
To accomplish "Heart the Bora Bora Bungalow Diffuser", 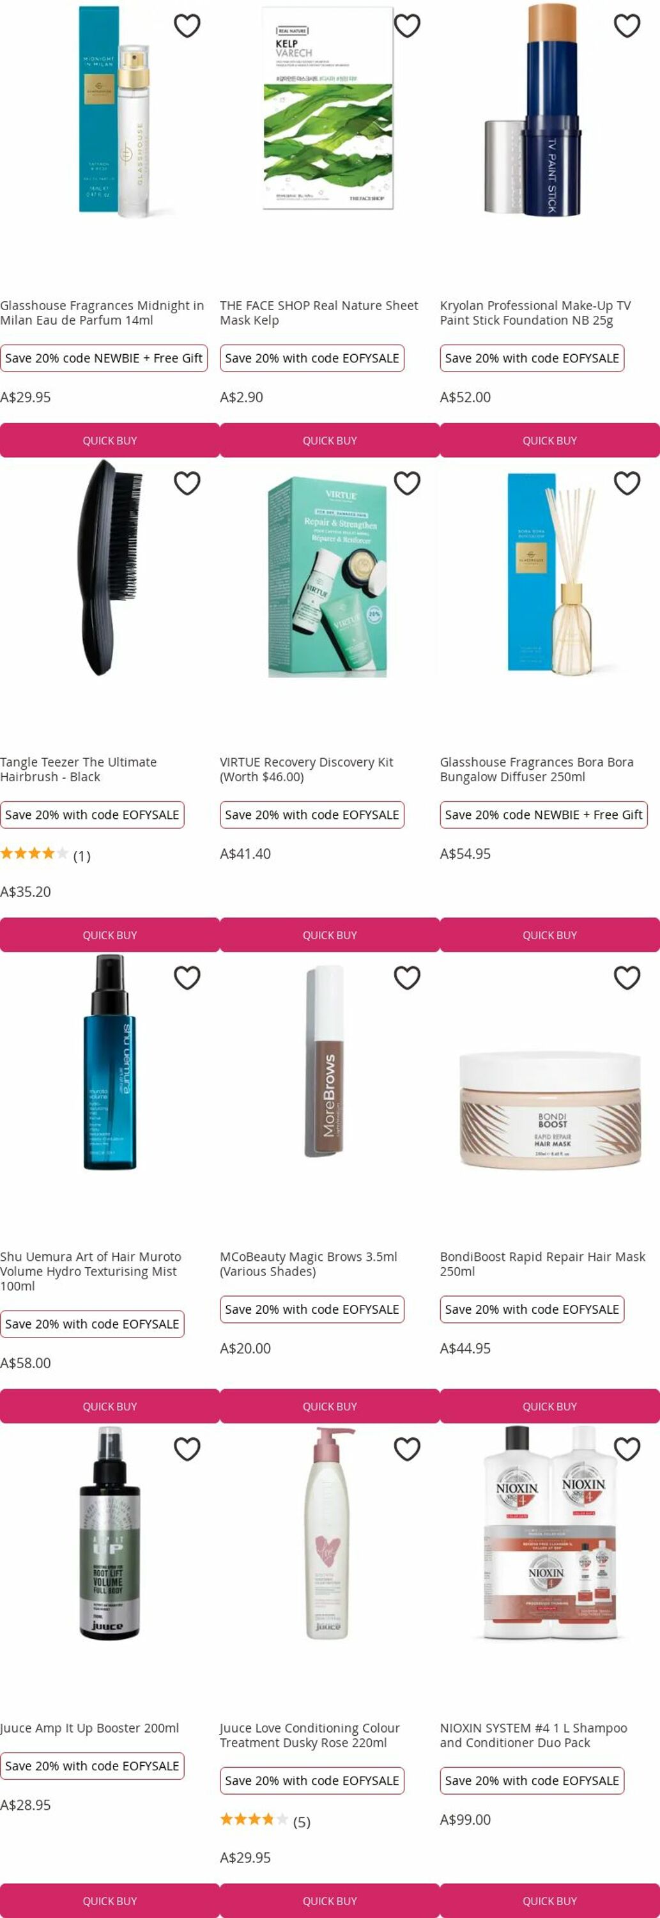I will [x=627, y=483].
